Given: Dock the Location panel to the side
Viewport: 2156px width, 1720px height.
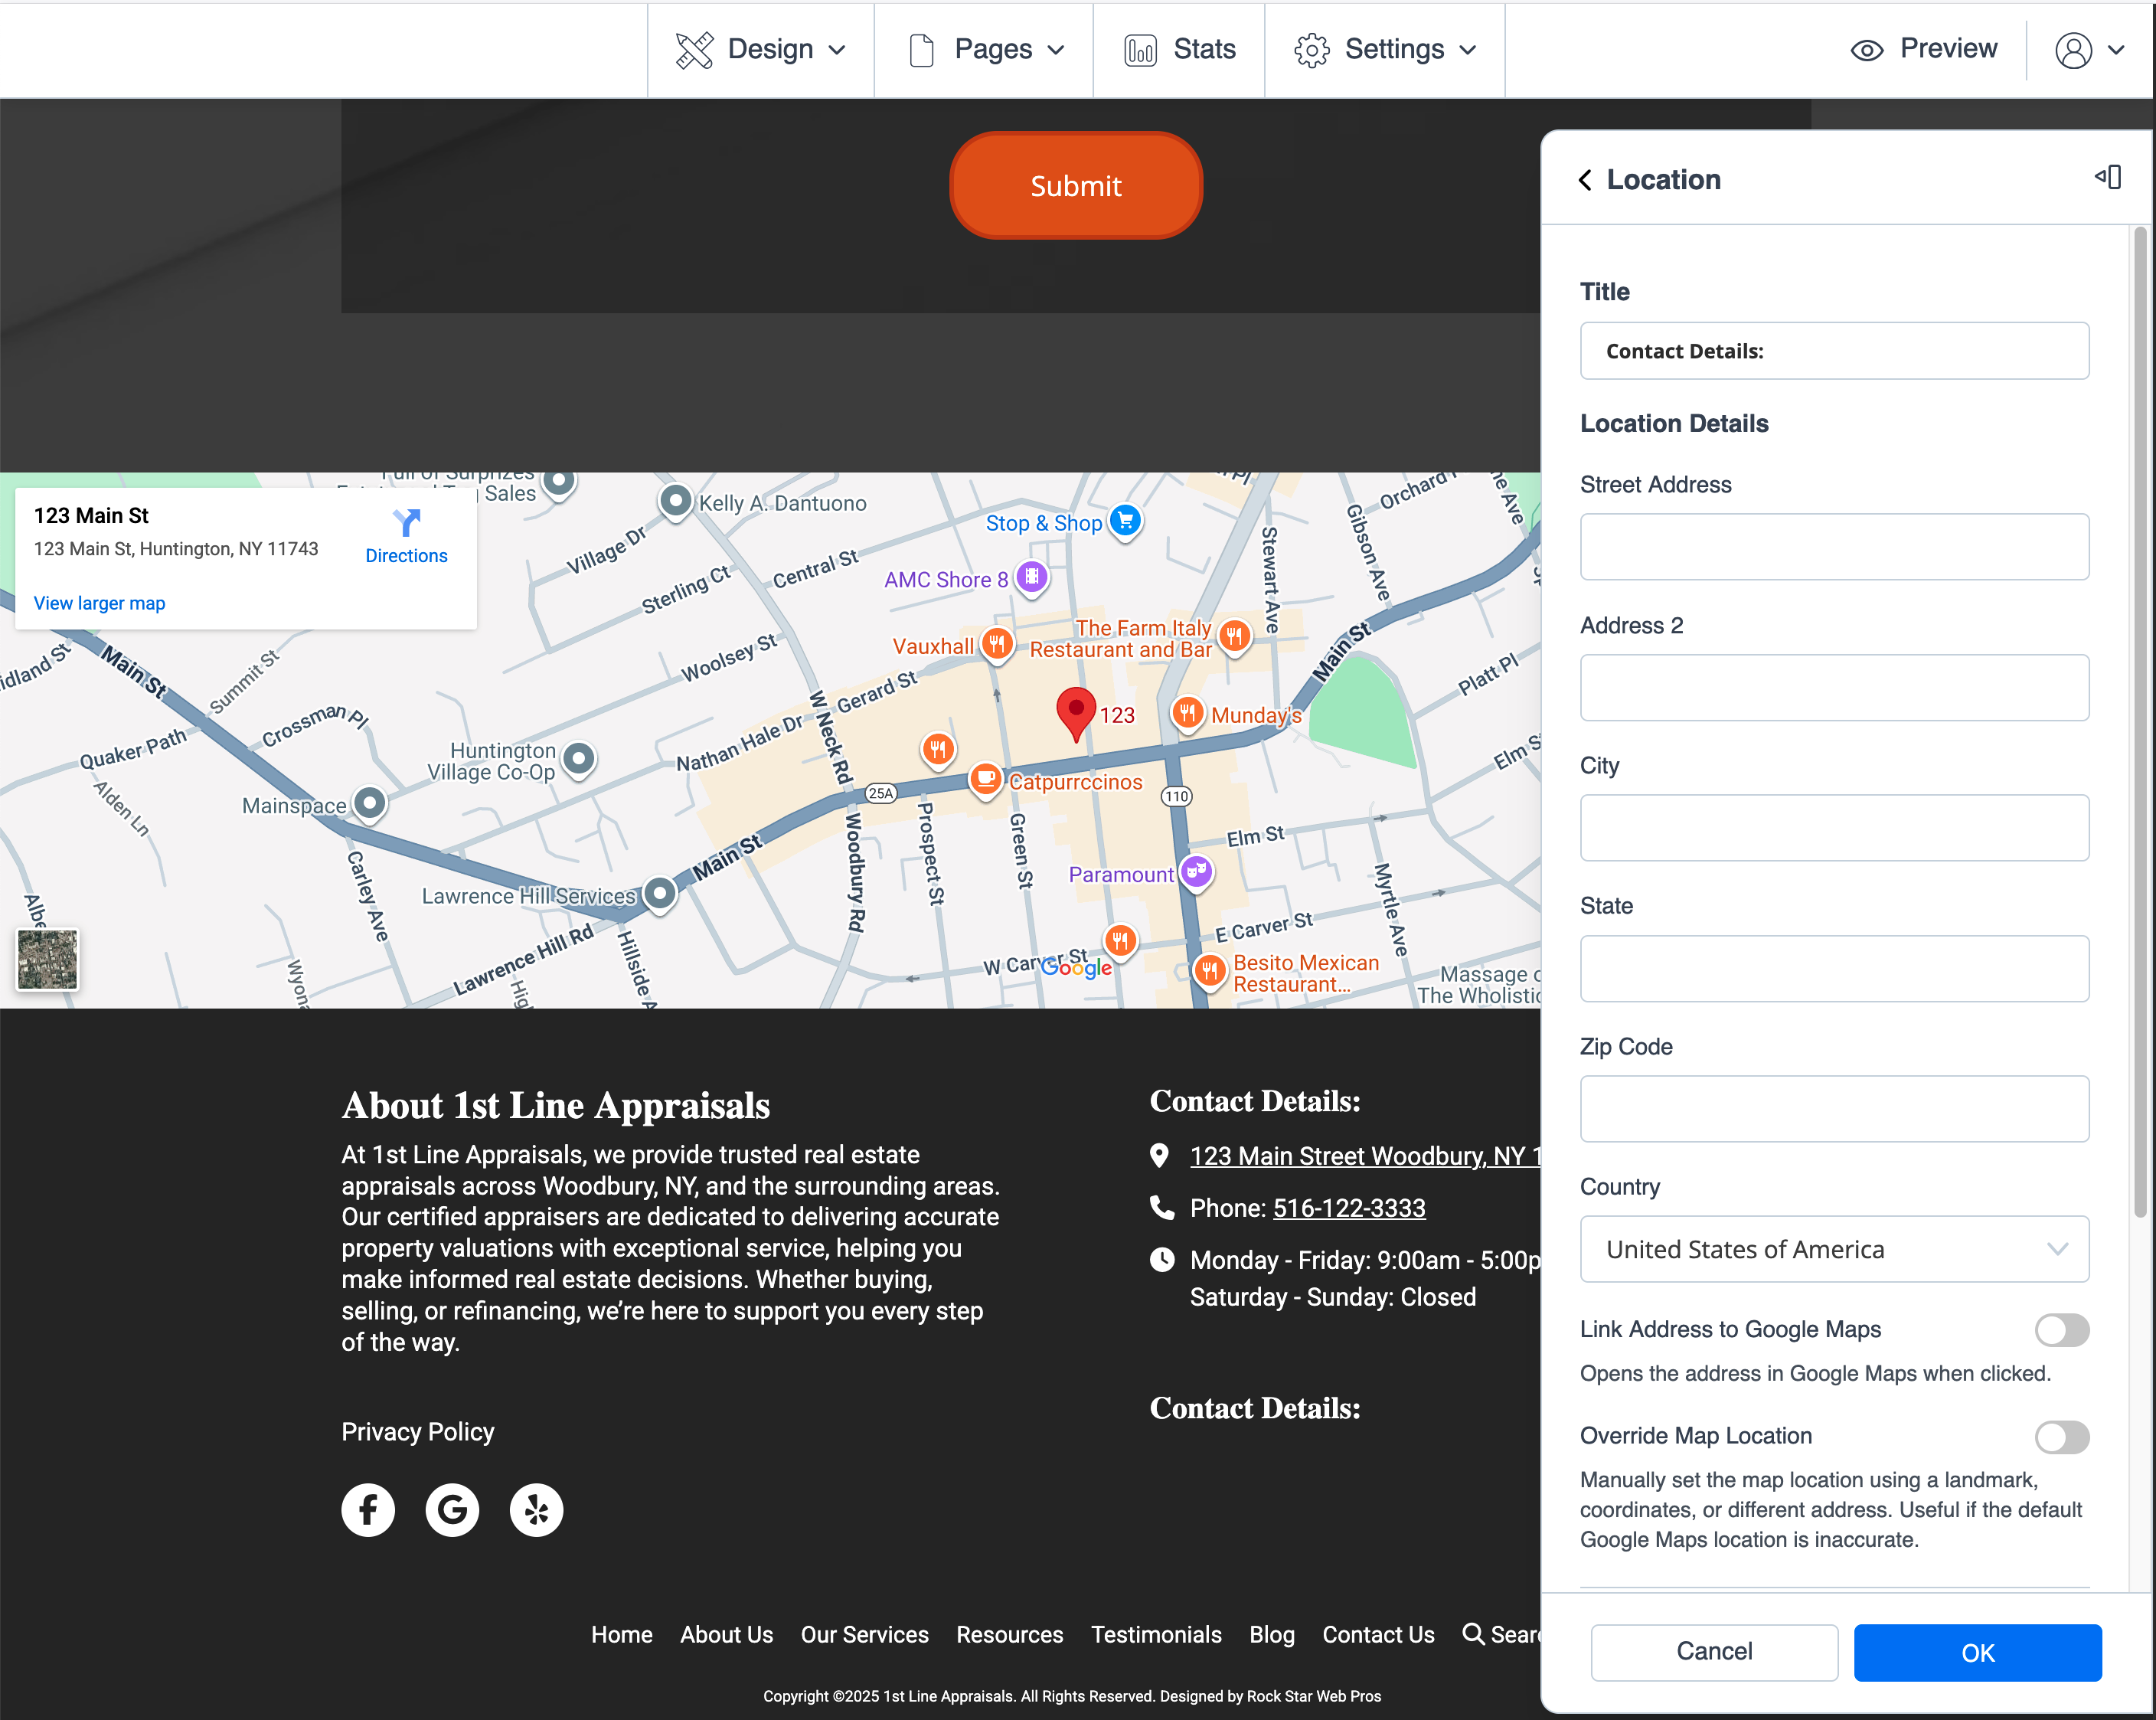Looking at the screenshot, I should [2108, 178].
